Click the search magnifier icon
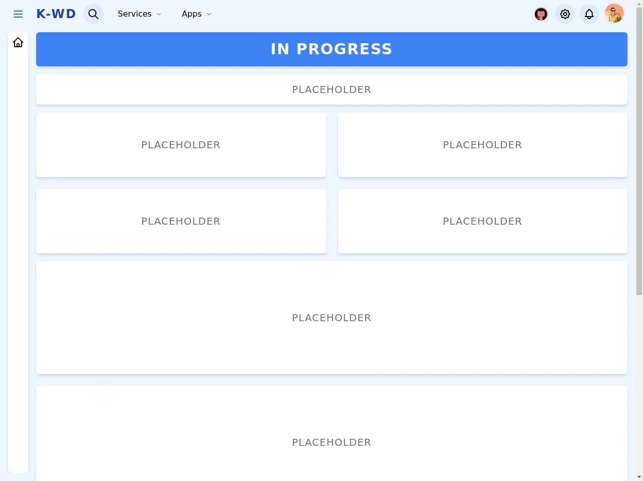643x481 pixels. [93, 14]
